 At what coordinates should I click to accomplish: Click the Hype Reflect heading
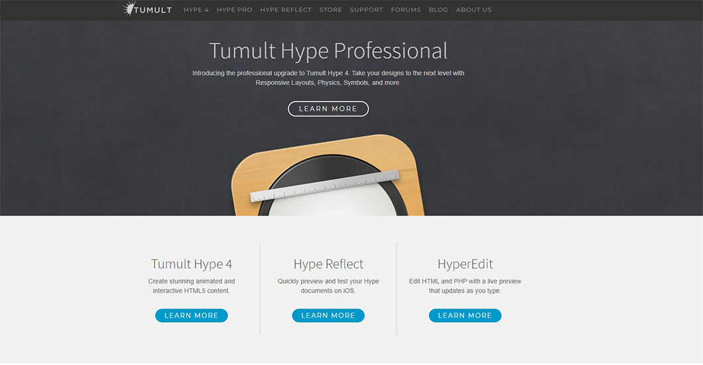click(x=328, y=264)
